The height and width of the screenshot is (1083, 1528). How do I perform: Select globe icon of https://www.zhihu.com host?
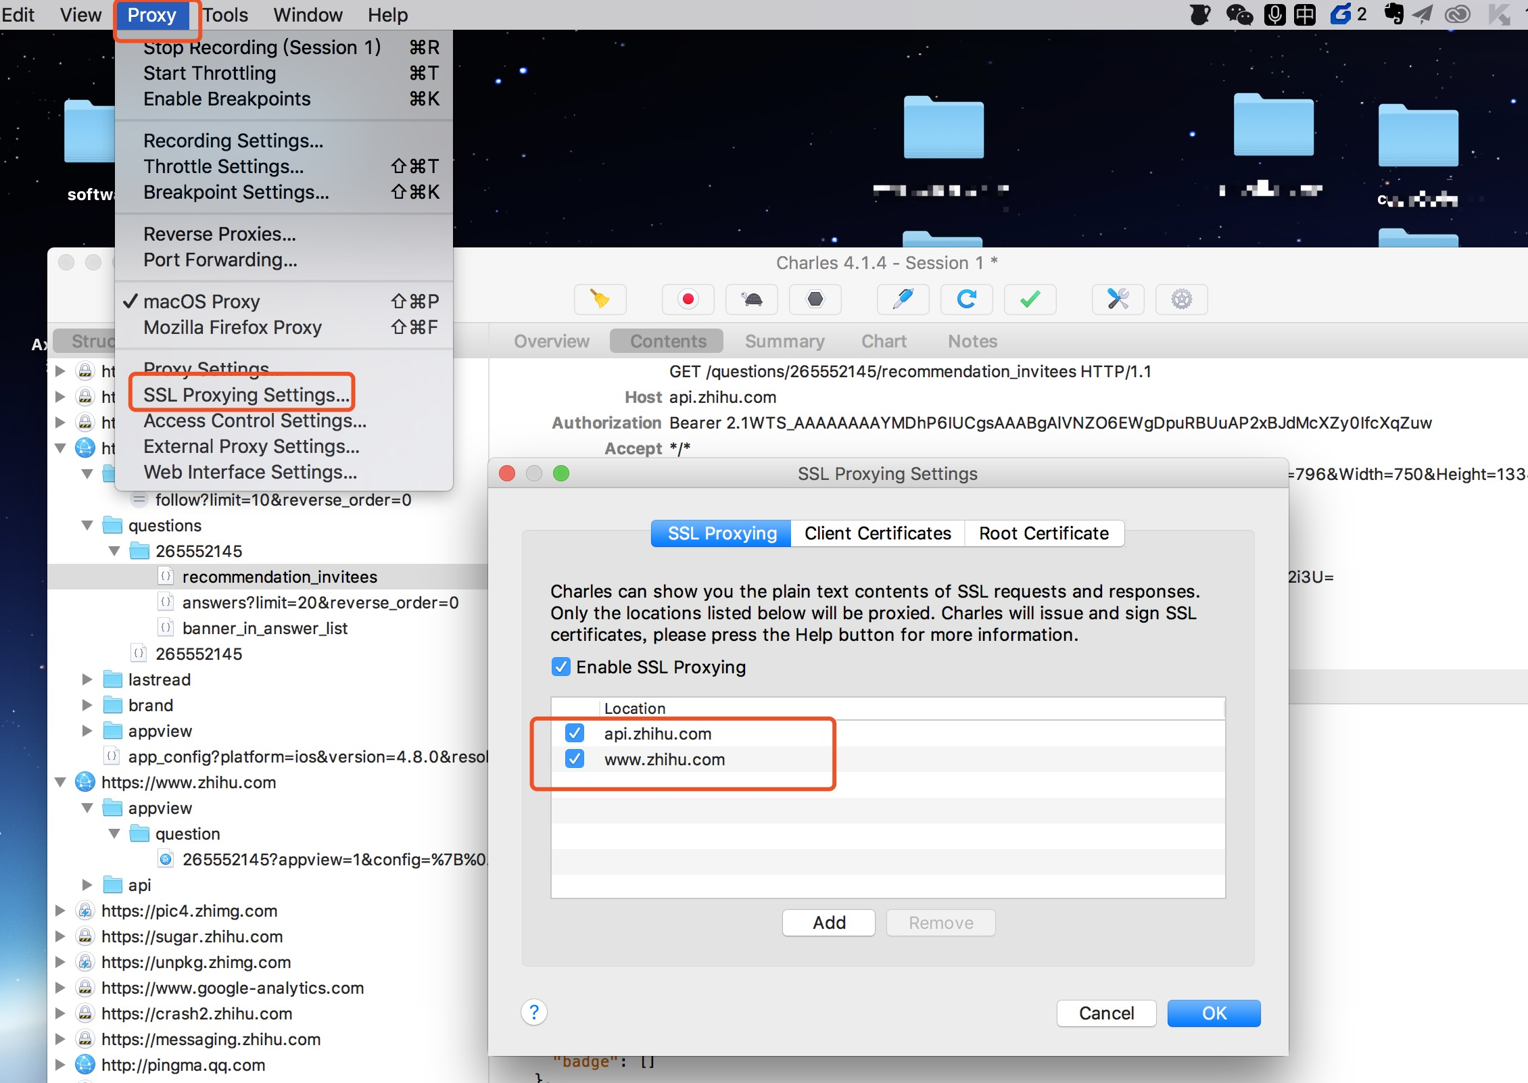(x=85, y=782)
